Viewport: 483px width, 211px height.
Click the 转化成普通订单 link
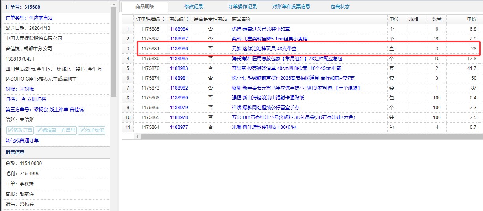[x=22, y=141]
